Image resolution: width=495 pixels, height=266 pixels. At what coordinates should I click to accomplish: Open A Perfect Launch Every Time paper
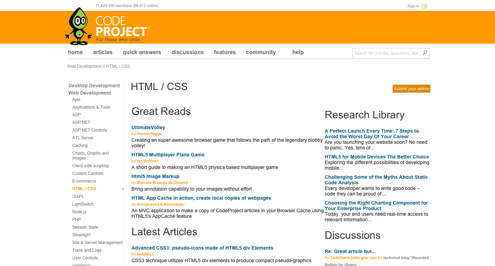[372, 134]
